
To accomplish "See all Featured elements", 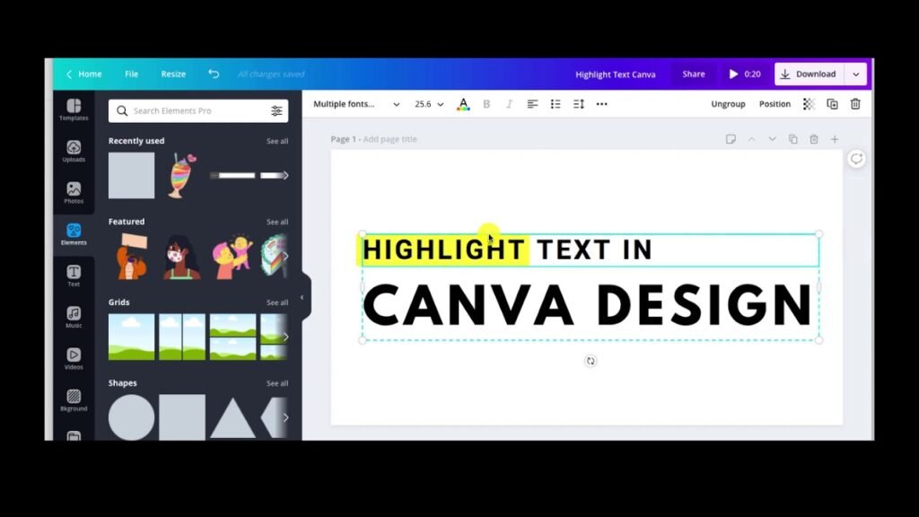I will point(277,223).
